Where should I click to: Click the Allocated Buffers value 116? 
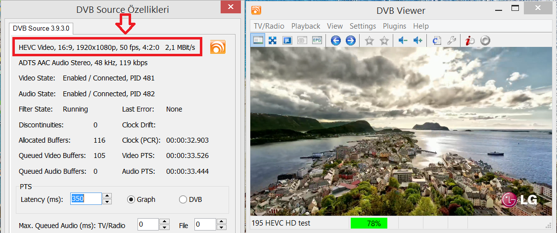[x=99, y=140]
